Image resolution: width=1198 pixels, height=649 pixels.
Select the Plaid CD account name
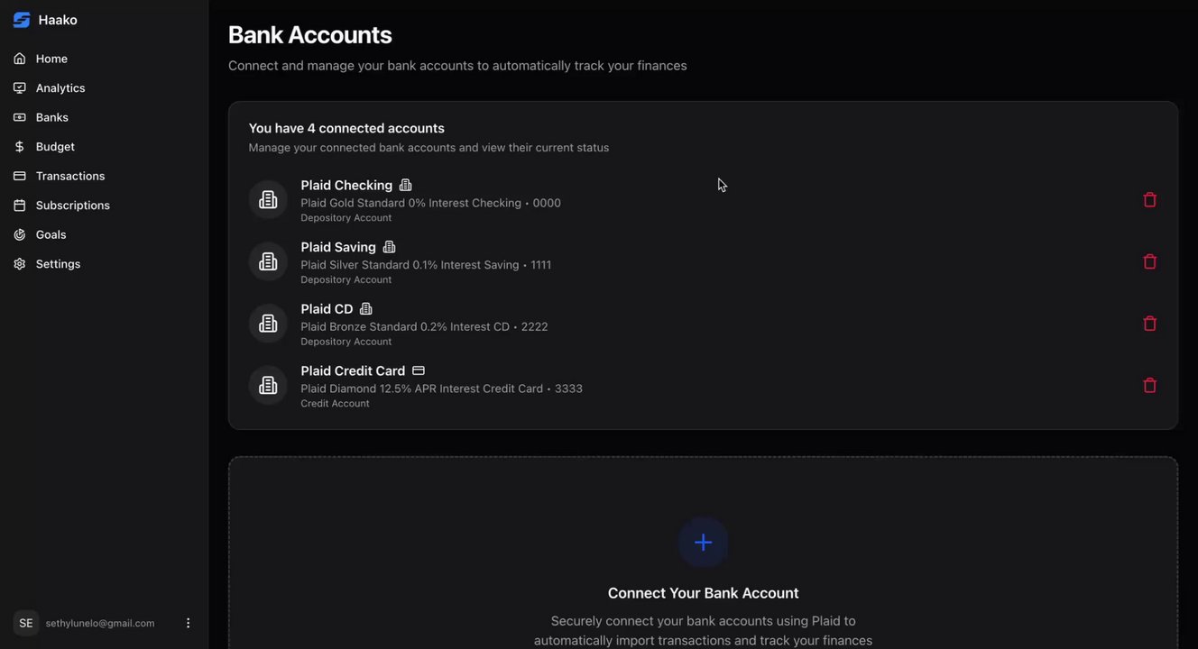pyautogui.click(x=327, y=309)
